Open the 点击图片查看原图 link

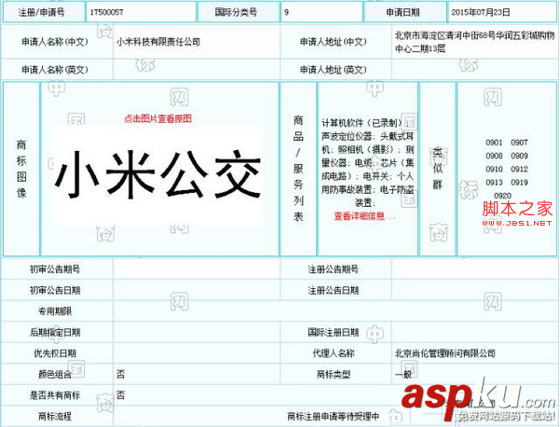click(x=157, y=118)
